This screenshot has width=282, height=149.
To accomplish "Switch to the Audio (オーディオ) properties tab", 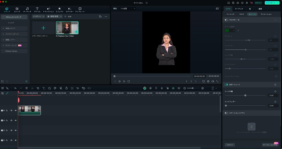I will click(239, 9).
